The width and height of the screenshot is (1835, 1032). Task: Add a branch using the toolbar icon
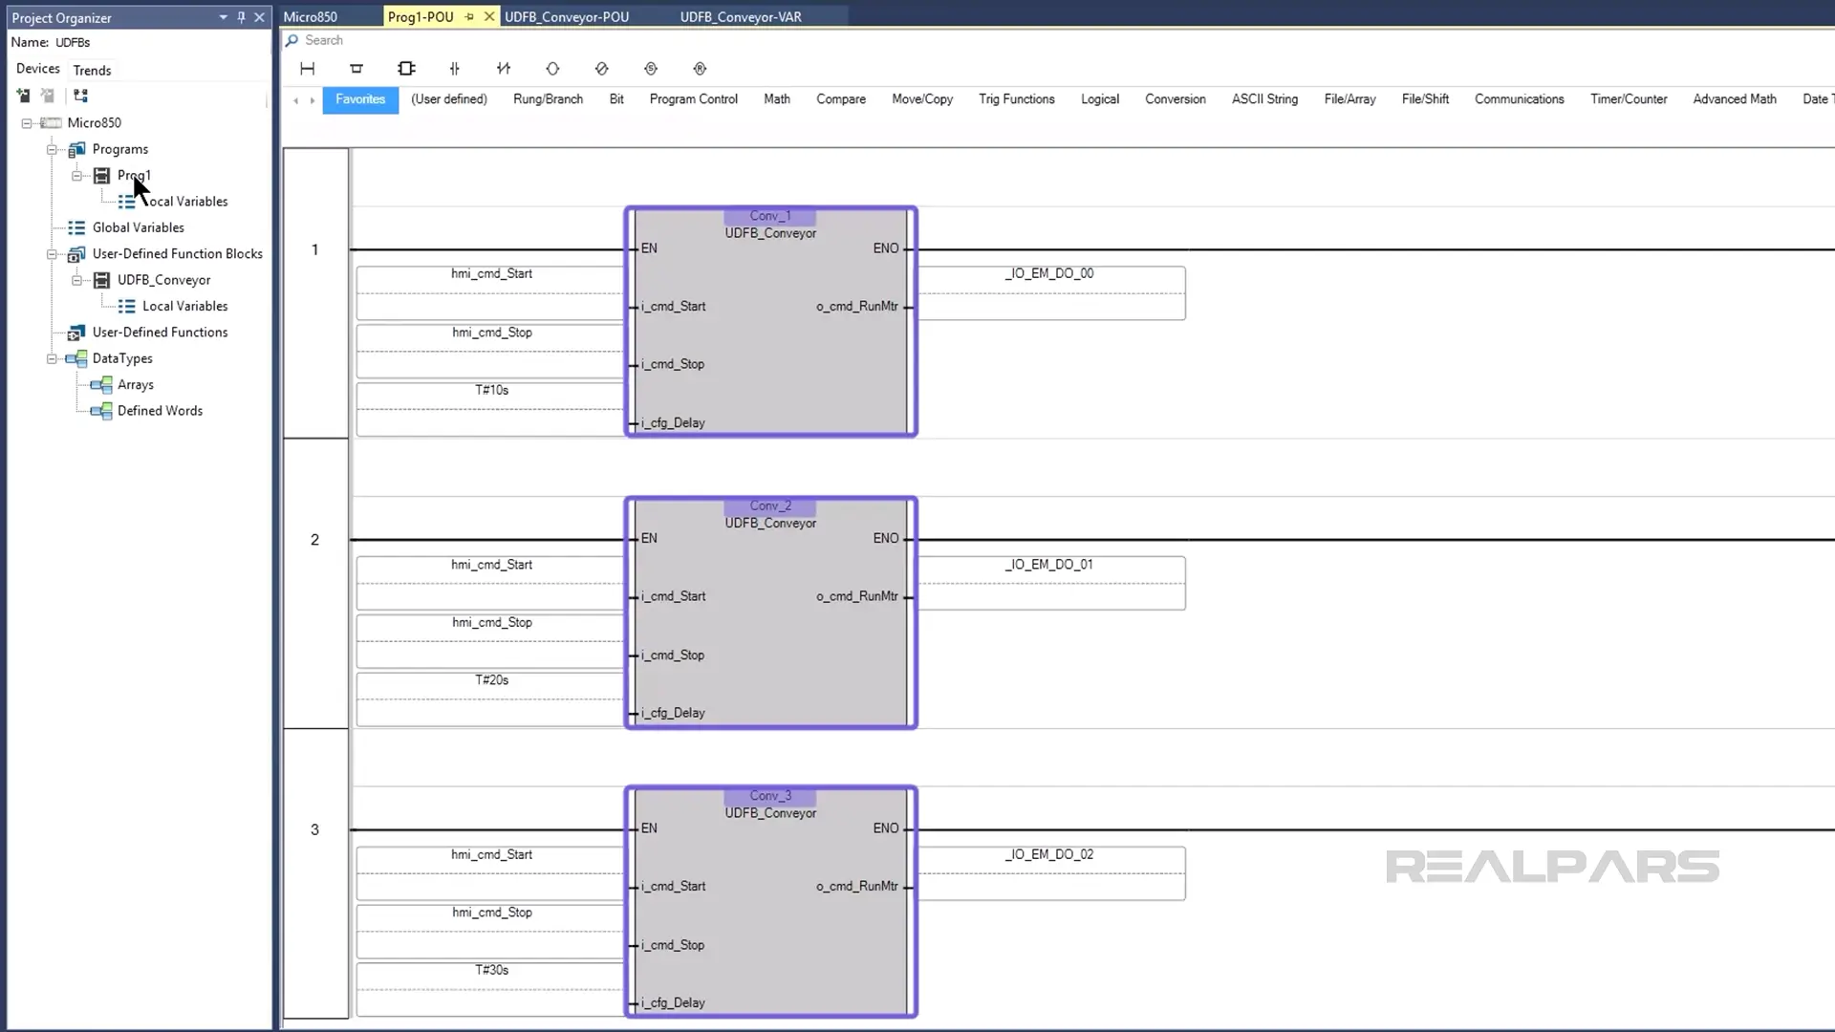(x=356, y=69)
